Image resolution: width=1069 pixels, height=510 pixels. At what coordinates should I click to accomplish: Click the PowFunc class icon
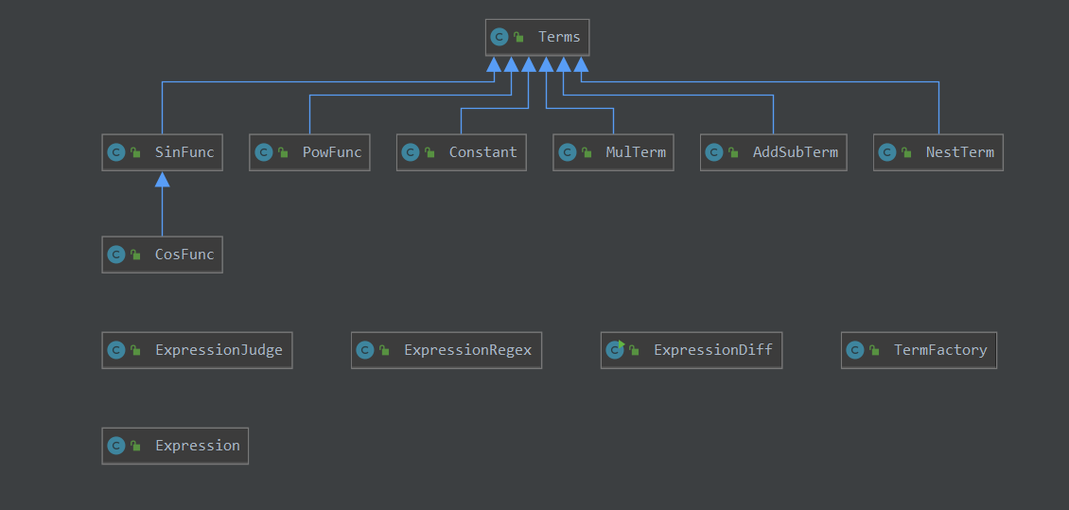click(x=264, y=152)
